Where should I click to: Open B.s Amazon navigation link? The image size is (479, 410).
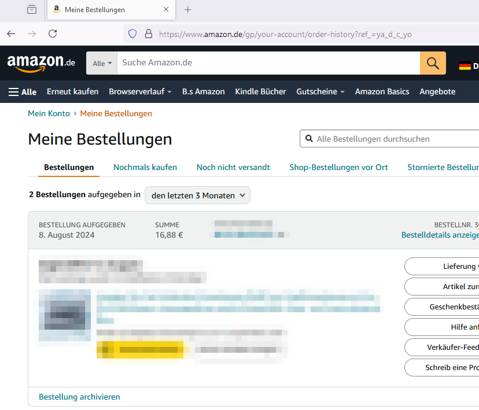204,91
